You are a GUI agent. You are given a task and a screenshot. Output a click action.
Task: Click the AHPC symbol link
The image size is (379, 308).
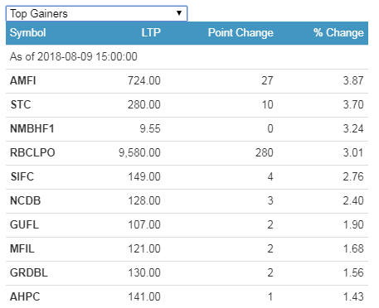[25, 297]
